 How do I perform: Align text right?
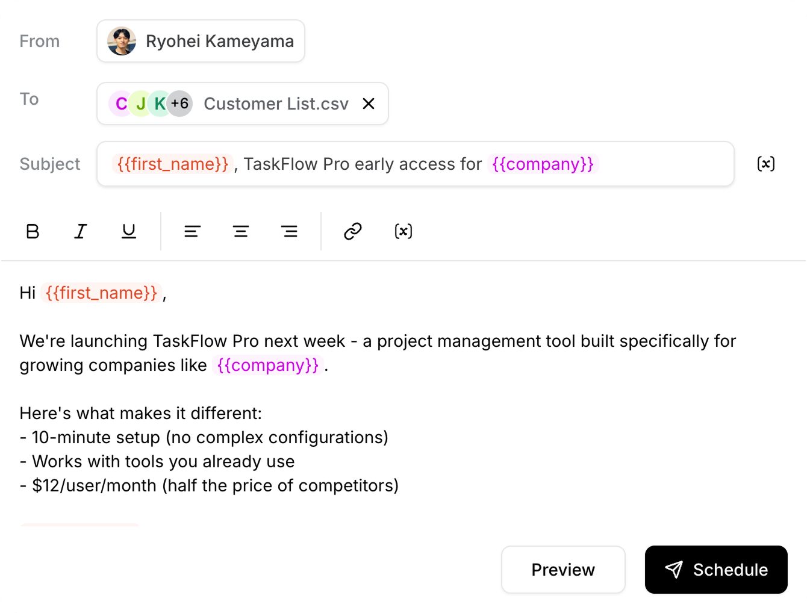tap(290, 231)
